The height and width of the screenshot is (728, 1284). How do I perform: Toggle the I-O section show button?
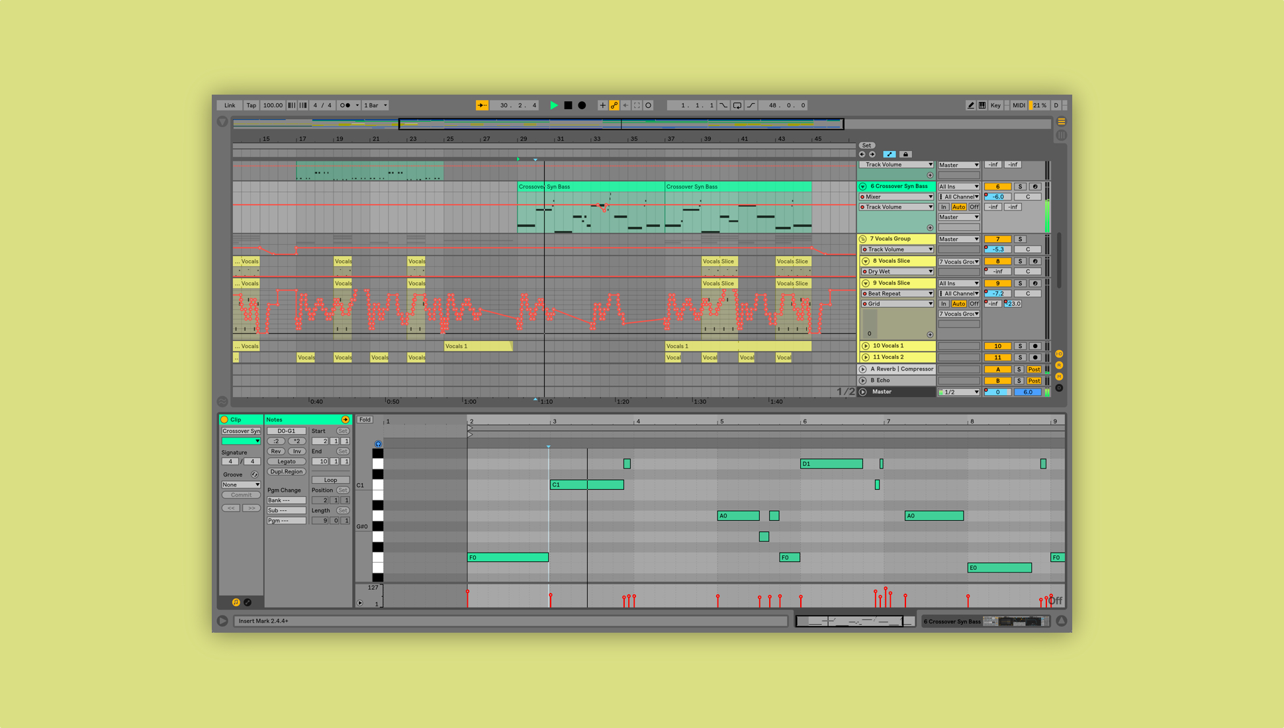click(x=1059, y=354)
